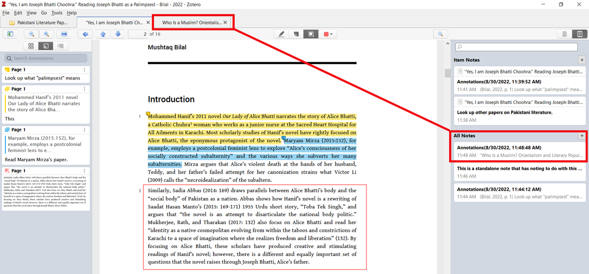Image resolution: width=589 pixels, height=274 pixels.
Task: Open the find in document search
Action: tap(440, 34)
